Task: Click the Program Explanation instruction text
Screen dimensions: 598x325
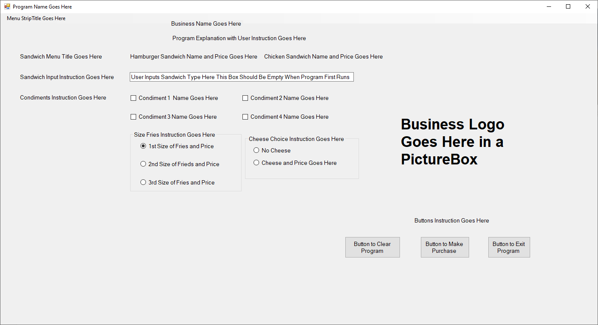Action: (x=239, y=38)
